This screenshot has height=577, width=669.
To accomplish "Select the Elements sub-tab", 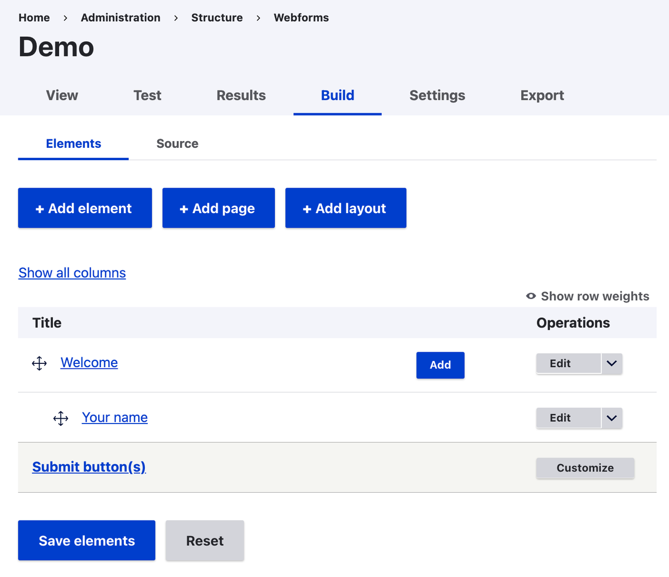I will (x=74, y=143).
